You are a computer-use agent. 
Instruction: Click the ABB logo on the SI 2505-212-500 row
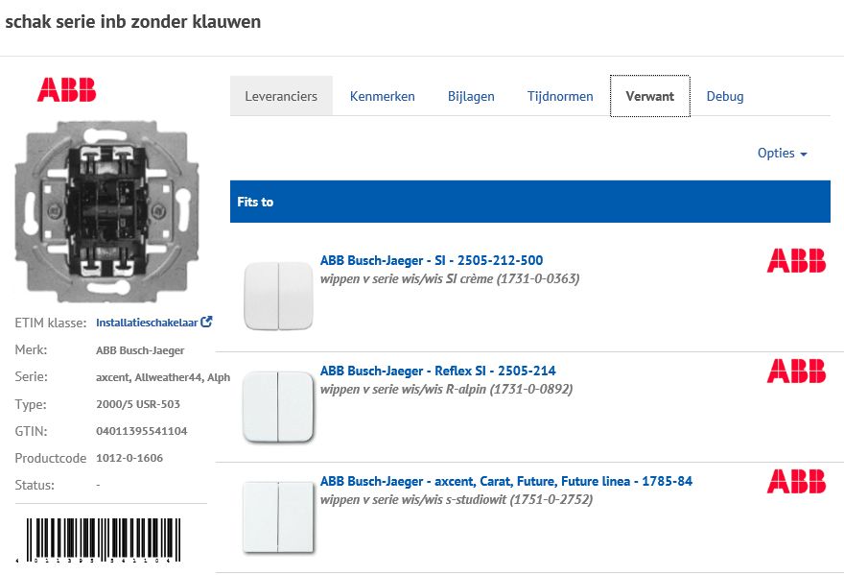(799, 260)
